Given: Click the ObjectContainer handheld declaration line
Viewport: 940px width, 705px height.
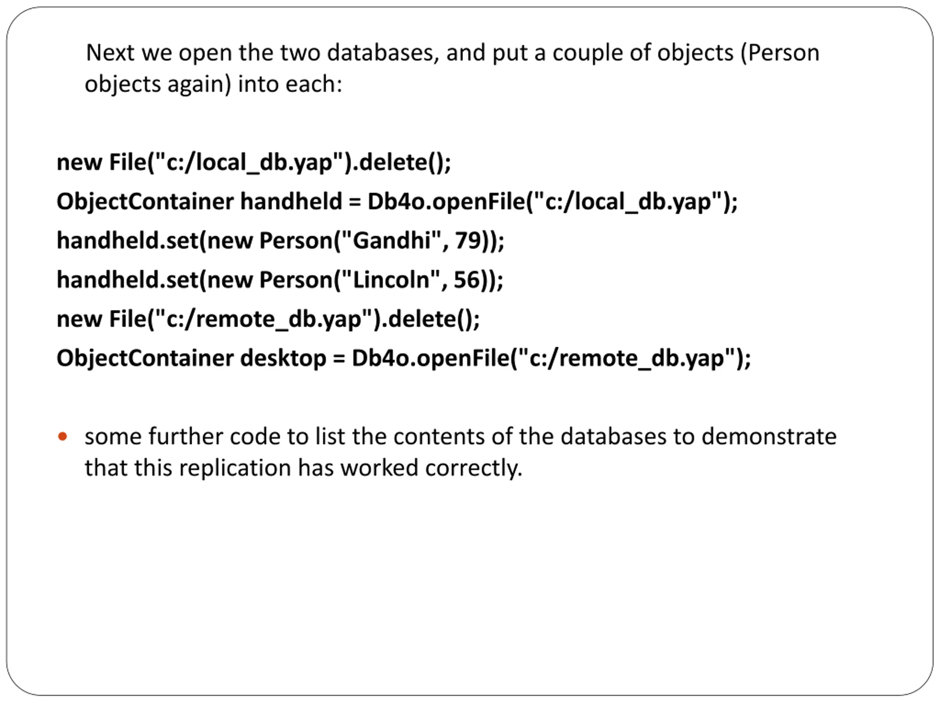Looking at the screenshot, I should click(x=397, y=202).
